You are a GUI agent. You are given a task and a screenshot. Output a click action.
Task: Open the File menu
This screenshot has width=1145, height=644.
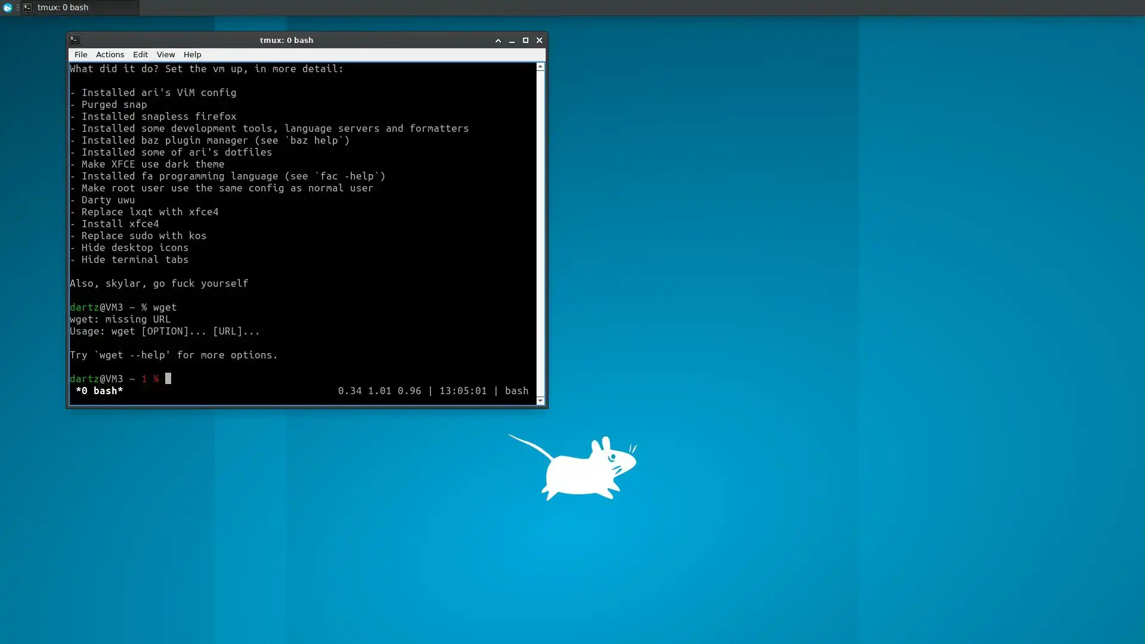pos(81,54)
